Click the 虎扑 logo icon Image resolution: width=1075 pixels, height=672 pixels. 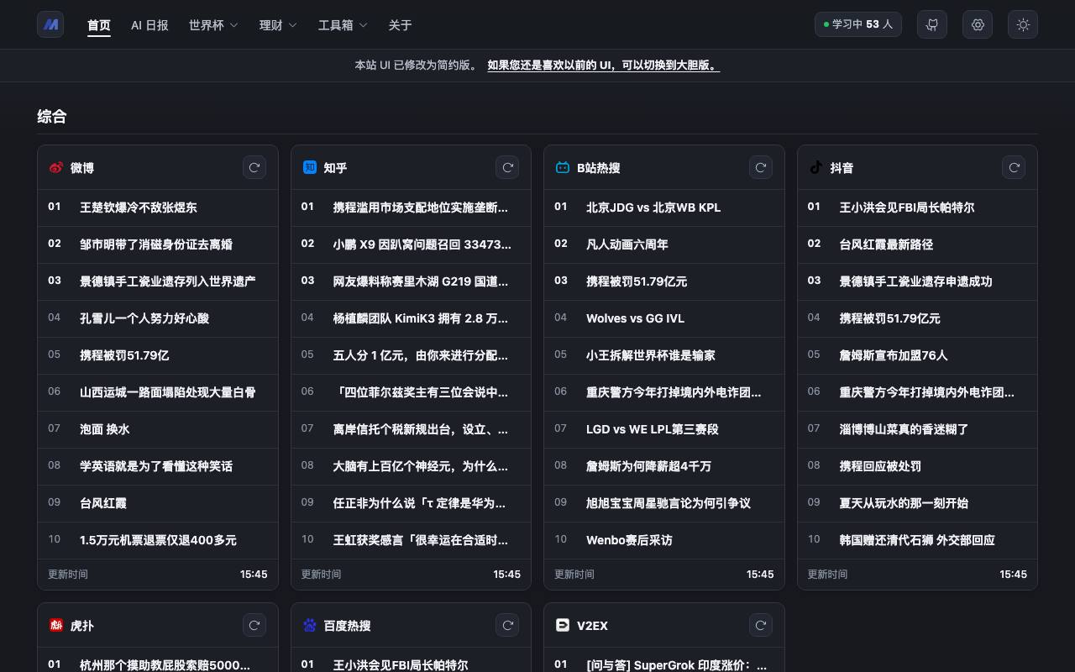click(x=56, y=625)
